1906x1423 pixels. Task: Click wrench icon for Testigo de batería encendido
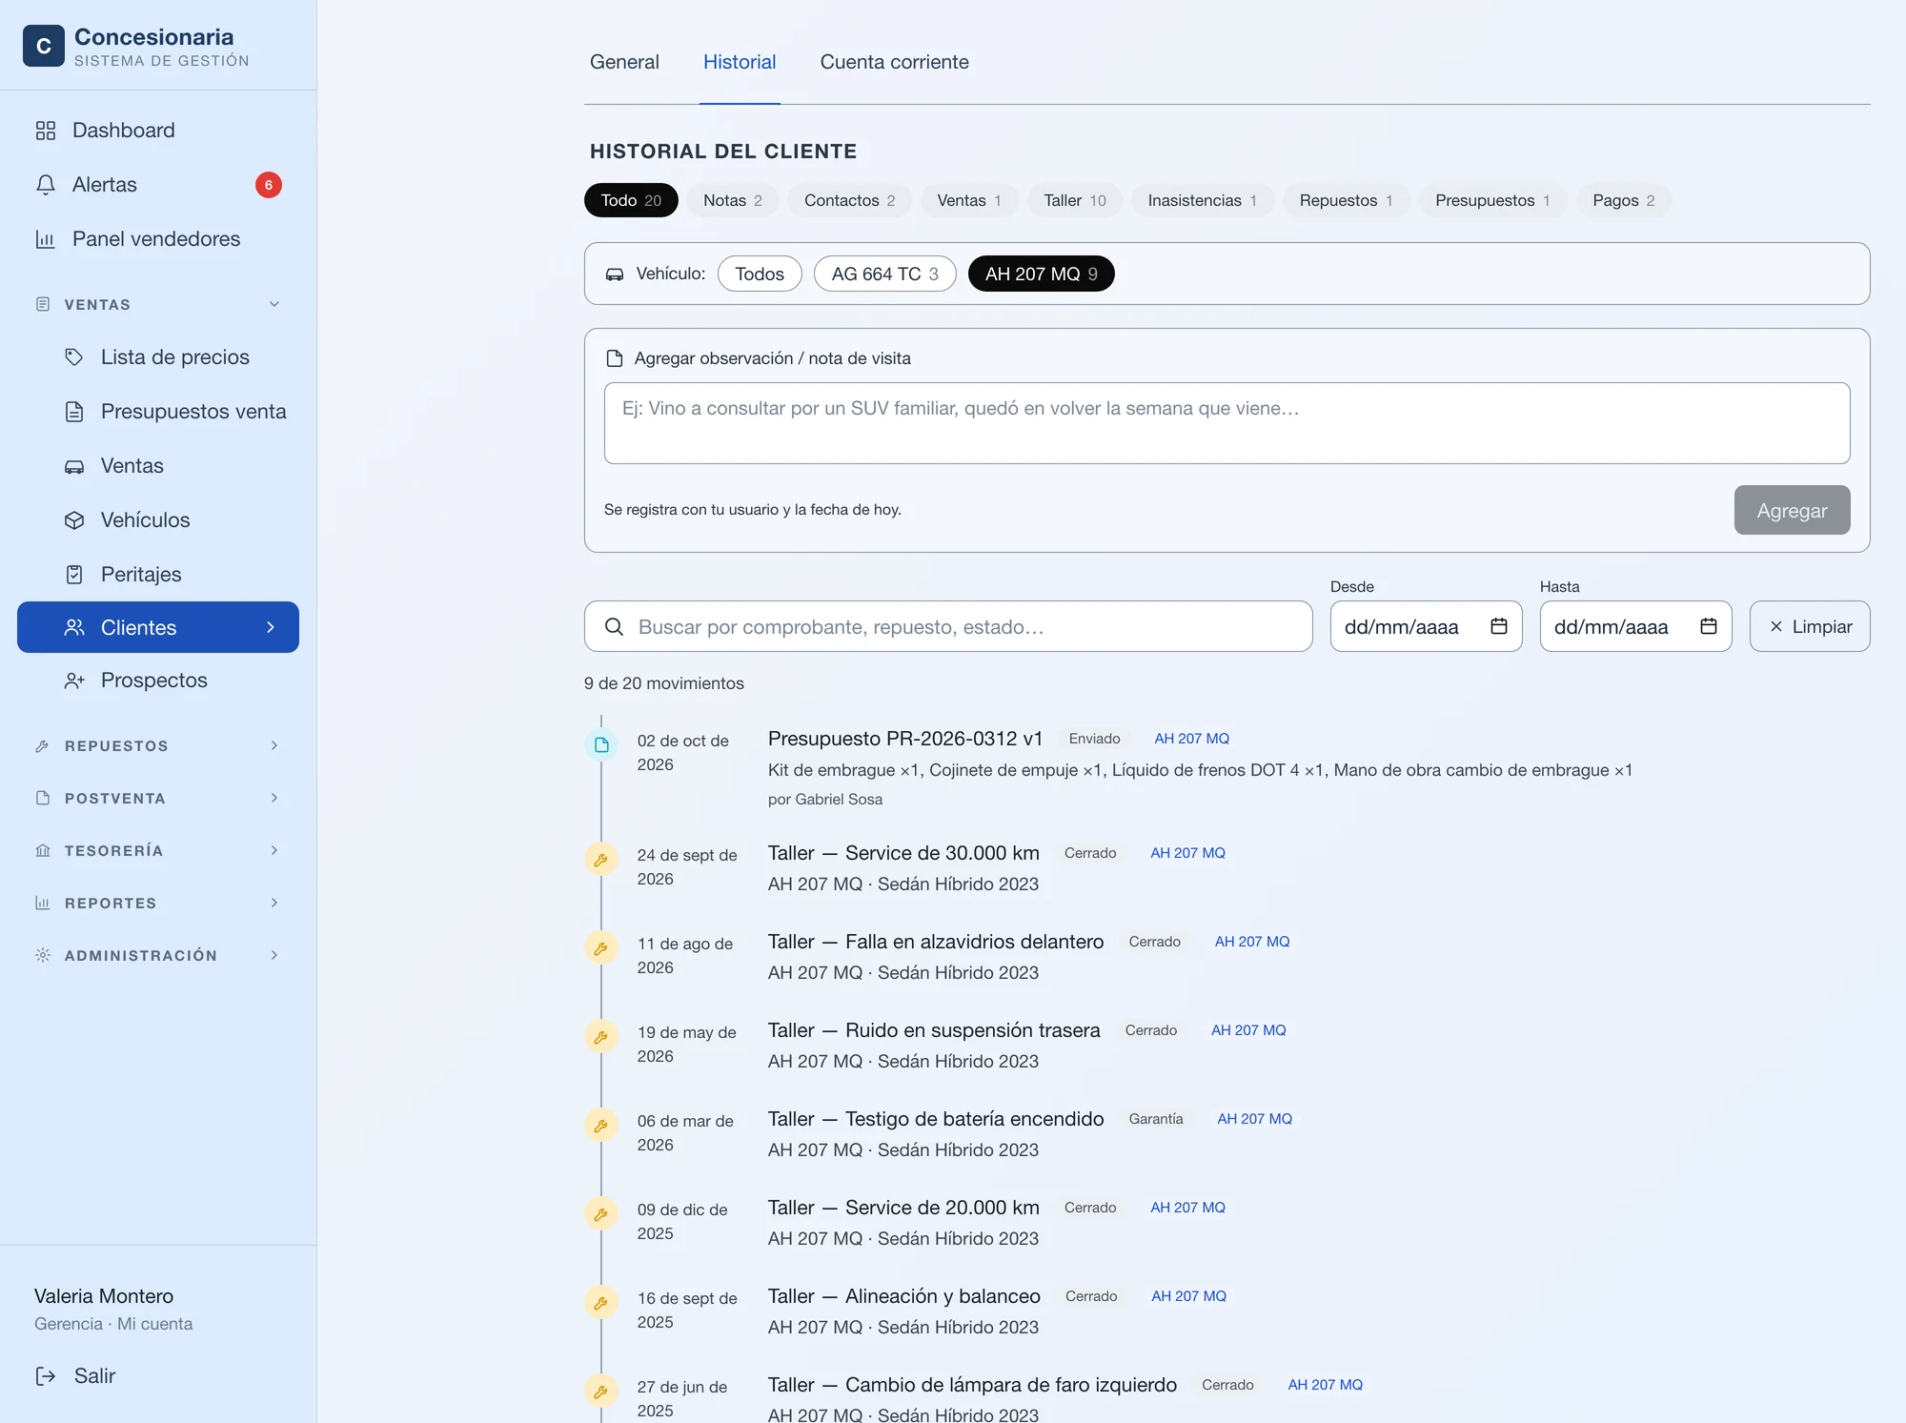click(601, 1125)
